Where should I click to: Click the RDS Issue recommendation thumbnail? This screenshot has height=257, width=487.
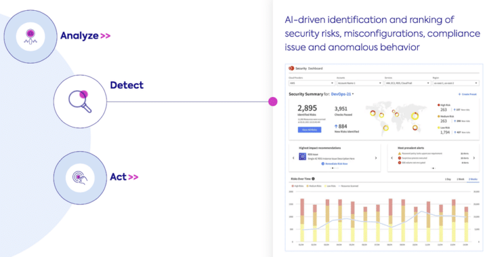pos(302,156)
